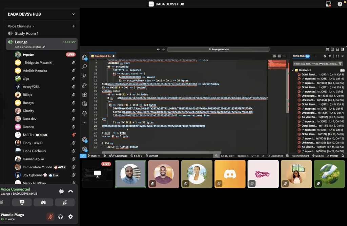Unmute your microphone
Screen dimensions: 347x226
click(x=50, y=216)
